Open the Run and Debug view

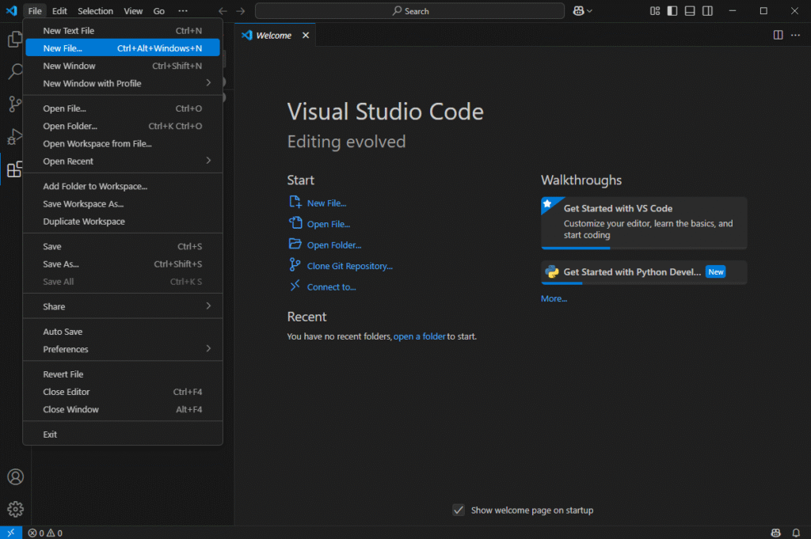coord(15,136)
